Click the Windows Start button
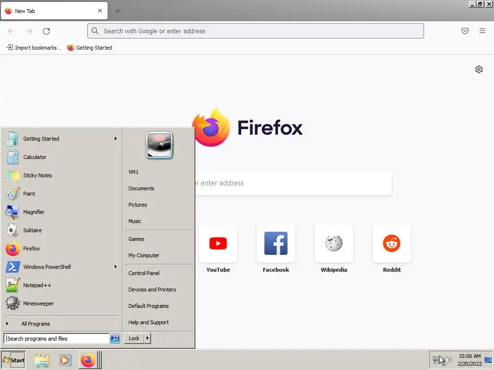 point(14,360)
